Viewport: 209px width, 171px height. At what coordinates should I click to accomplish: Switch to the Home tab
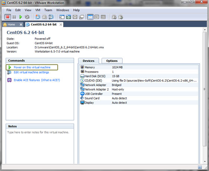[11, 24]
